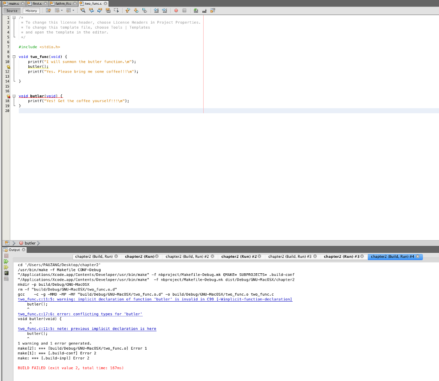This screenshot has height=381, width=439.
Task: Click gray Stop Macro Recording icon
Action: [x=184, y=10]
